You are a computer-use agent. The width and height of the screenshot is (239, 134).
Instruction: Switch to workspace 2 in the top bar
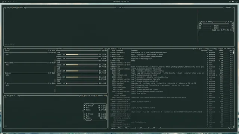[x=8, y=1]
